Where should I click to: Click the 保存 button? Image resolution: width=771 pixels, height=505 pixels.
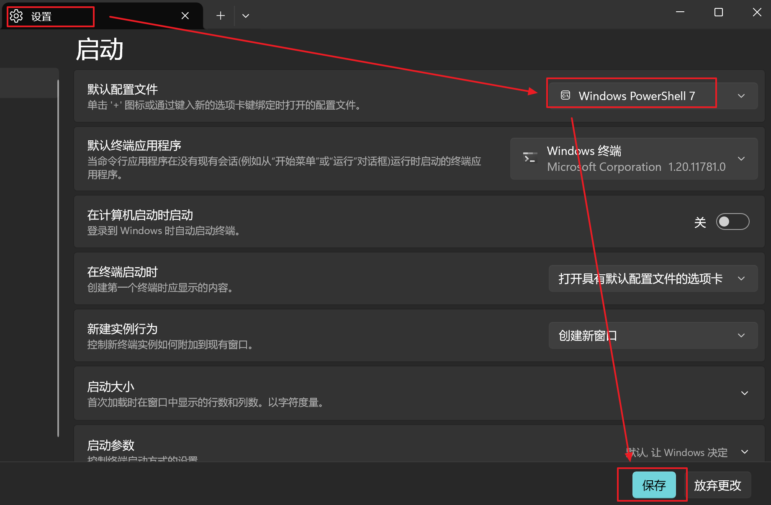[x=654, y=485]
